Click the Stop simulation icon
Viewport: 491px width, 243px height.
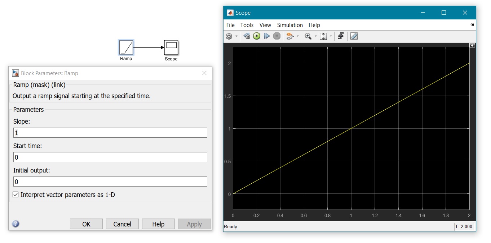[277, 36]
